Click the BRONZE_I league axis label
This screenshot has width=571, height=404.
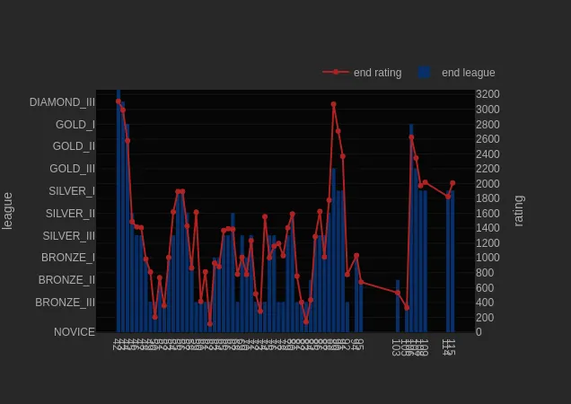click(x=68, y=258)
